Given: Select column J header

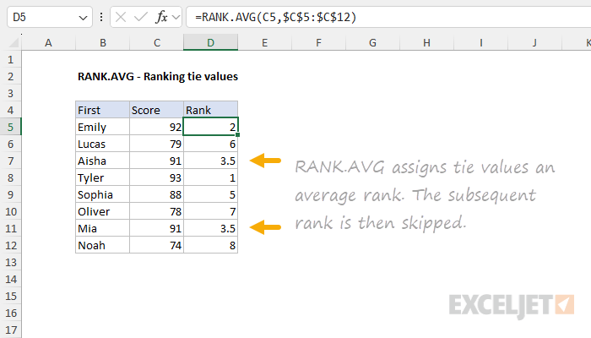Looking at the screenshot, I should click(534, 42).
